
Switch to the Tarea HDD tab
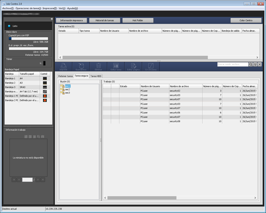tap(96, 76)
